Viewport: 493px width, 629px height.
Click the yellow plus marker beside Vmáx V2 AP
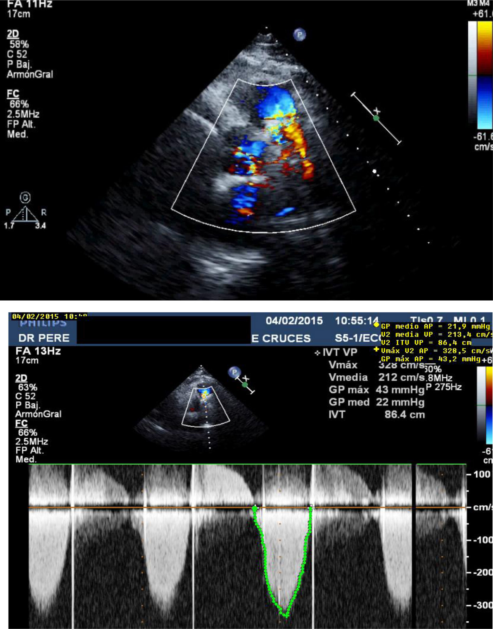click(x=376, y=349)
